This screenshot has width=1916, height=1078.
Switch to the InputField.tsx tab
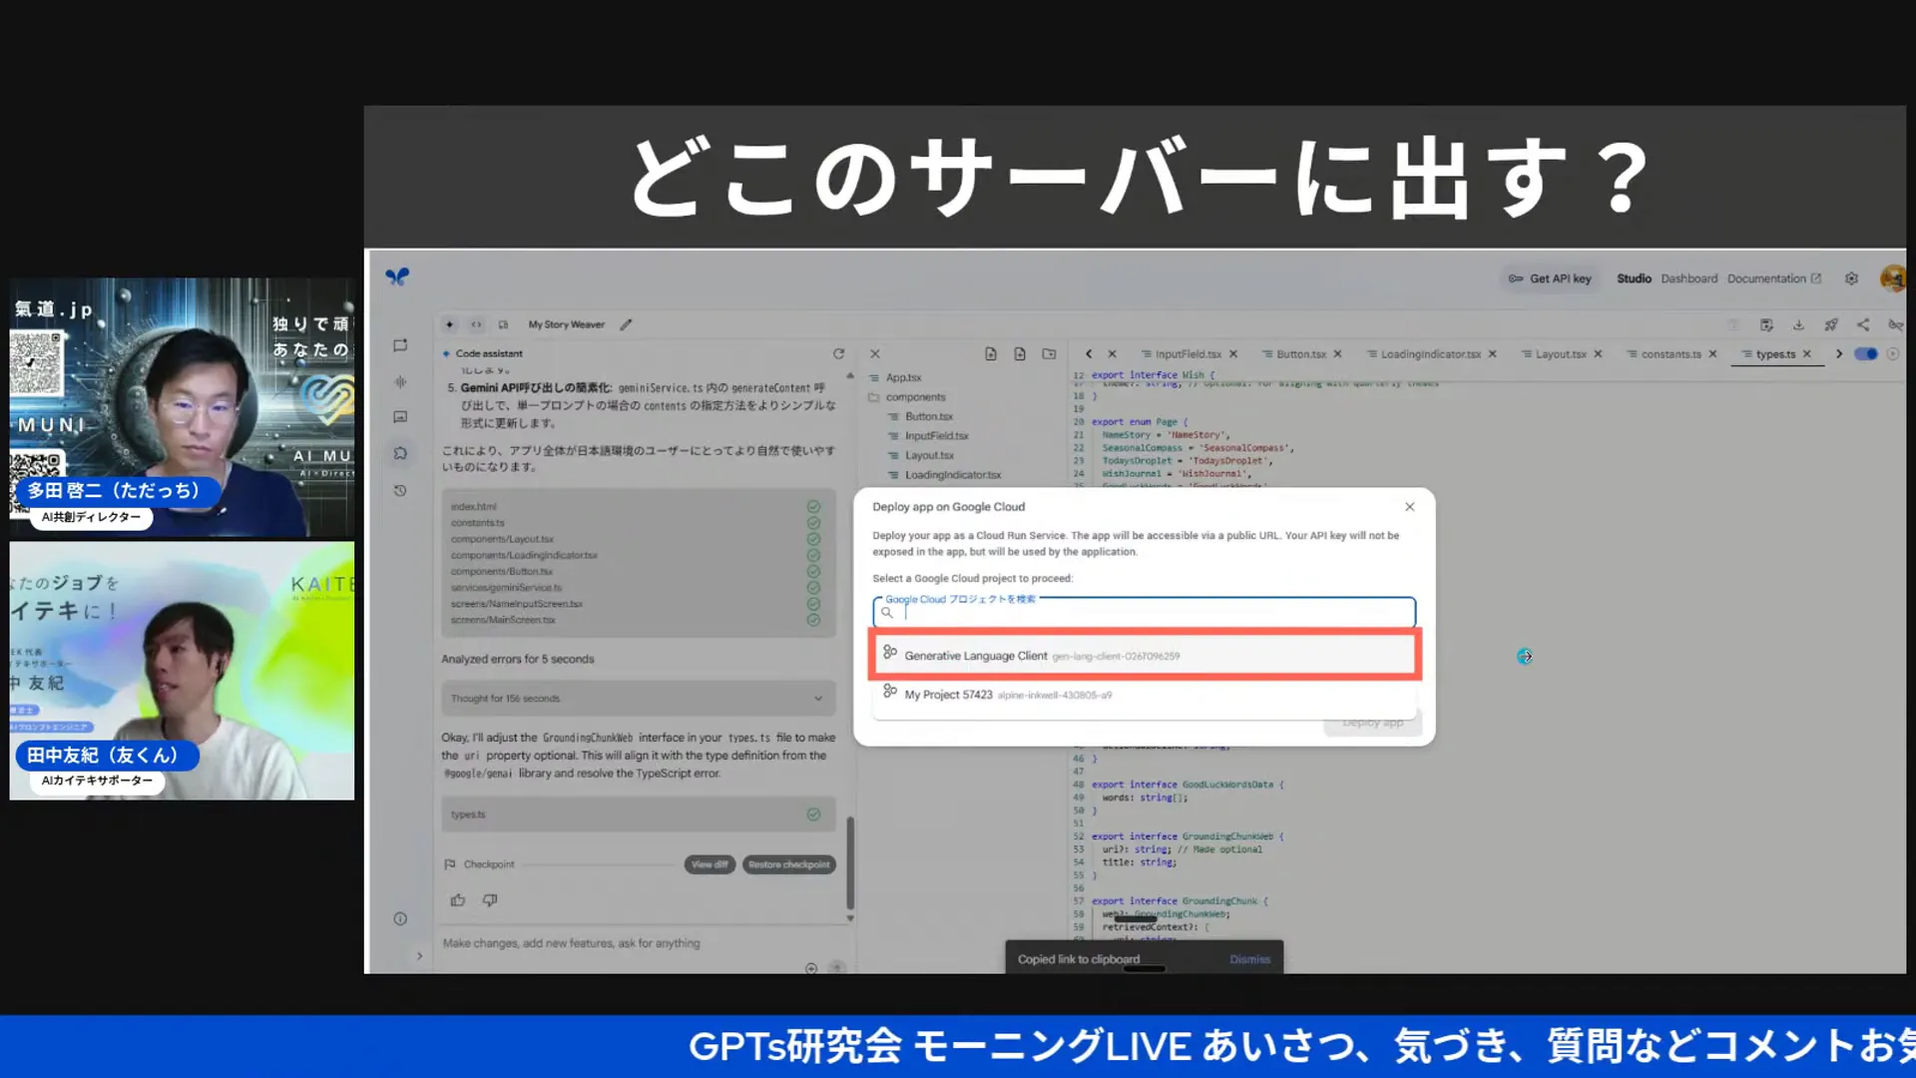[1188, 354]
